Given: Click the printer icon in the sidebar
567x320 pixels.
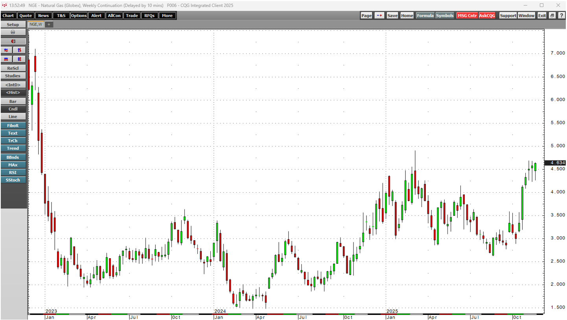Looking at the screenshot, I should 13,32.
